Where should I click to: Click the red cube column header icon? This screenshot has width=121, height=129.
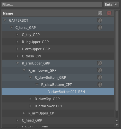pos(109,13)
